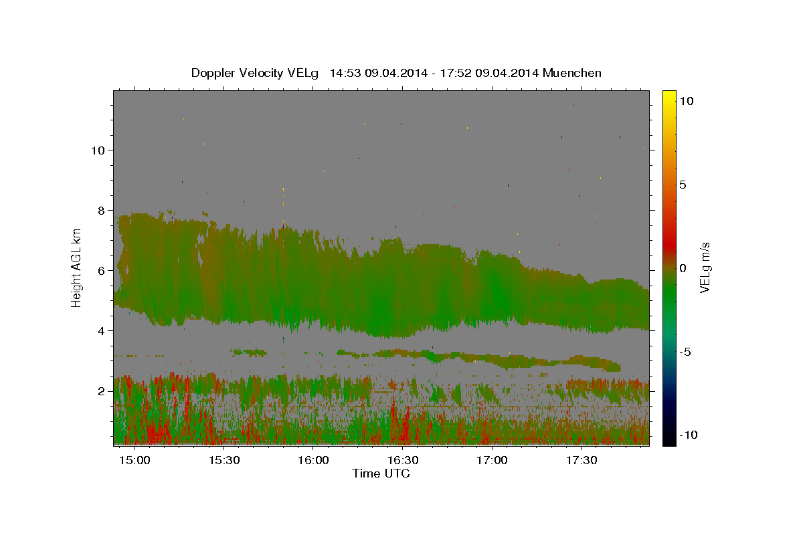The width and height of the screenshot is (803, 535).
Task: Click the 17:00 time tick label
Action: click(492, 460)
